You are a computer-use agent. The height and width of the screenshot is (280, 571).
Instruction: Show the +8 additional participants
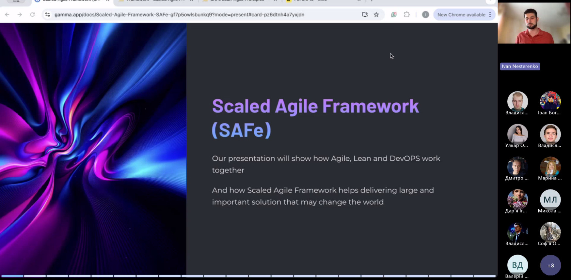(x=550, y=265)
